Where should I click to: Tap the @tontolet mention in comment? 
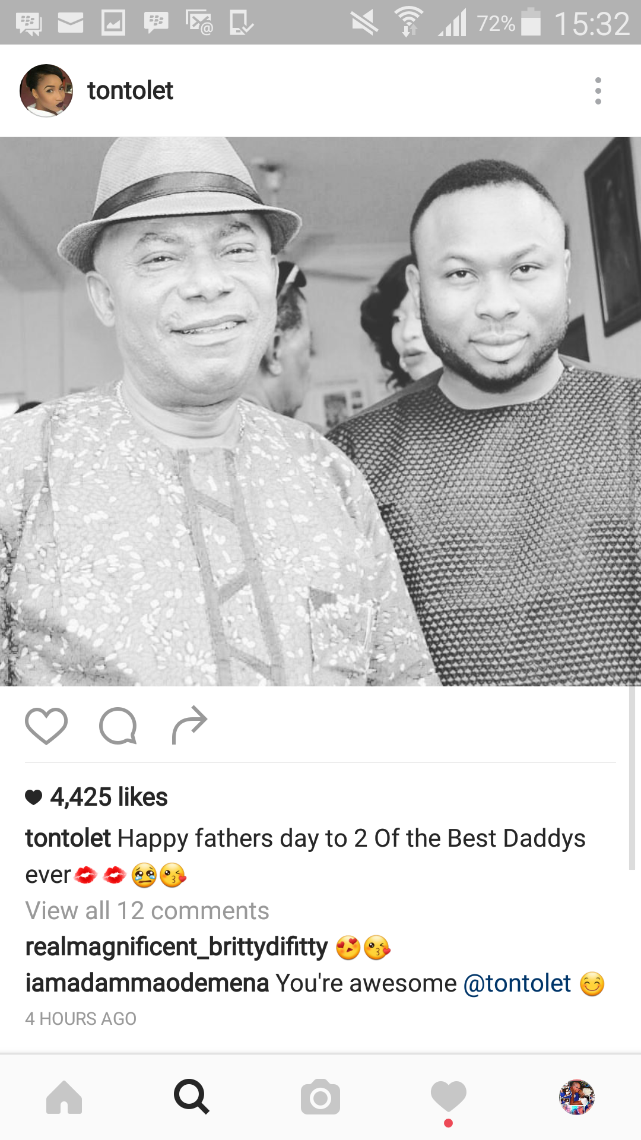(x=517, y=983)
